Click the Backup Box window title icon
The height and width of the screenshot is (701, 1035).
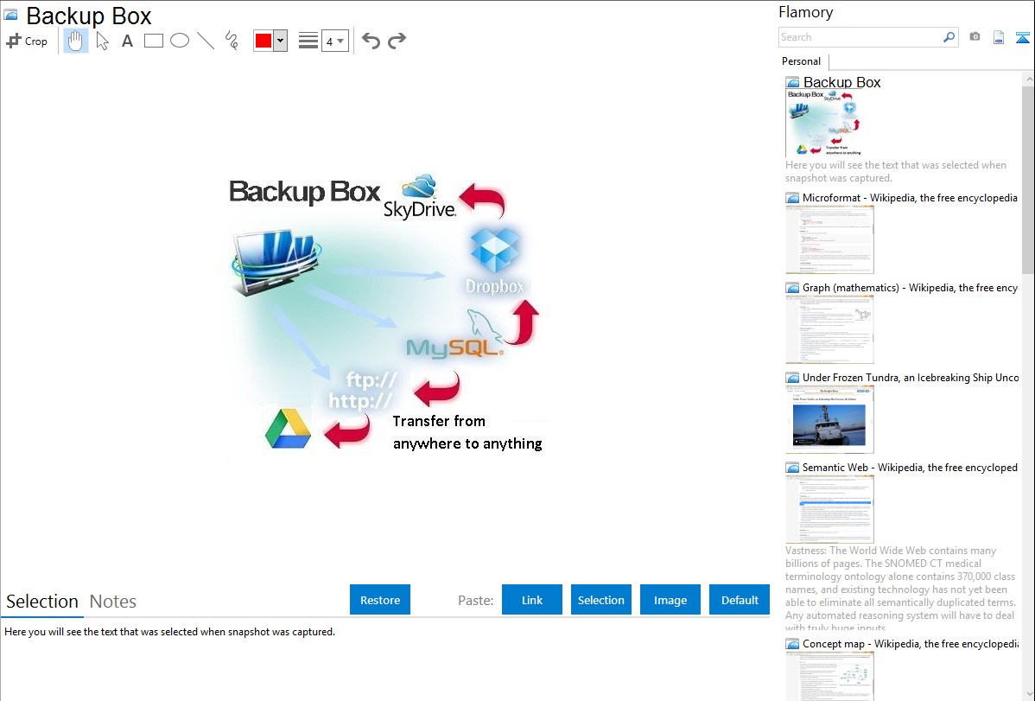pos(11,15)
